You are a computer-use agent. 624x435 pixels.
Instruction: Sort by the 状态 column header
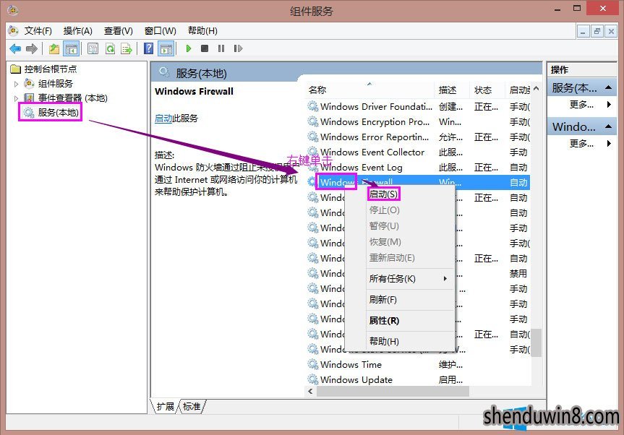[x=487, y=90]
